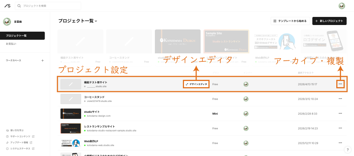
Task: Click レストランサンプルサイト project name in list
Action: coord(99,127)
